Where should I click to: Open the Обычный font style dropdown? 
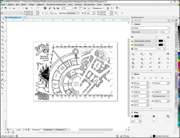[x=156, y=32]
